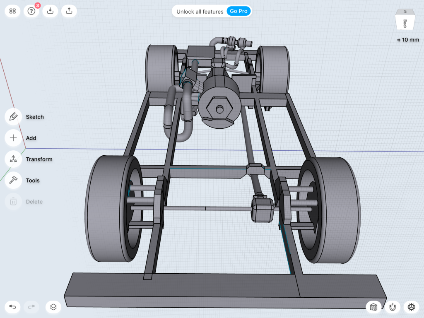This screenshot has height=318, width=424.
Task: Open the help menu with notification badge
Action: tap(31, 11)
